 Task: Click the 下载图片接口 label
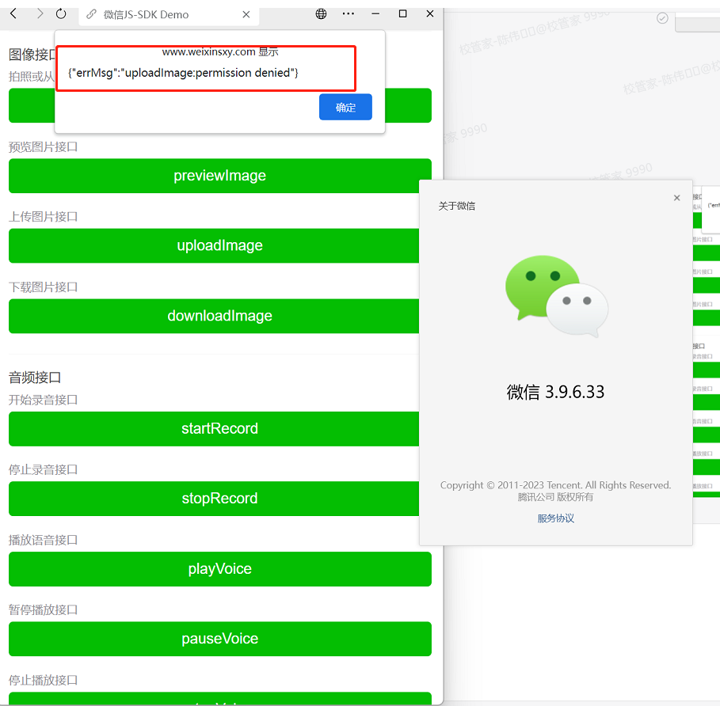coord(43,287)
